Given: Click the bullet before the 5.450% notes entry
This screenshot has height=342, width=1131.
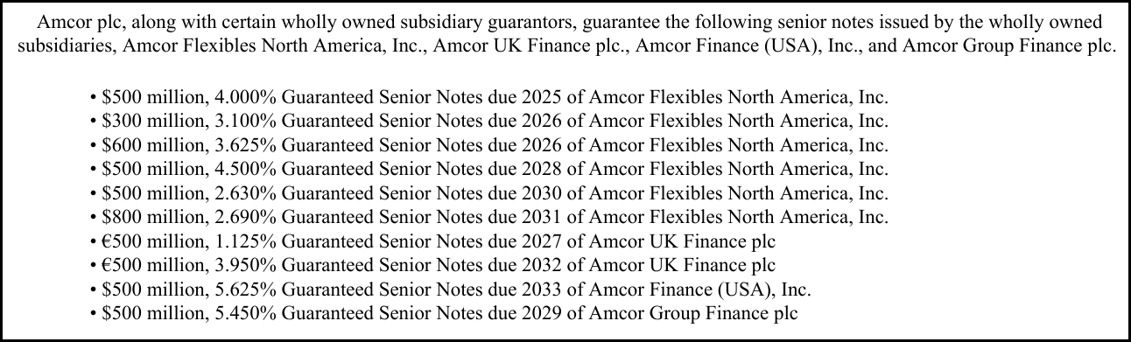Looking at the screenshot, I should click(94, 313).
